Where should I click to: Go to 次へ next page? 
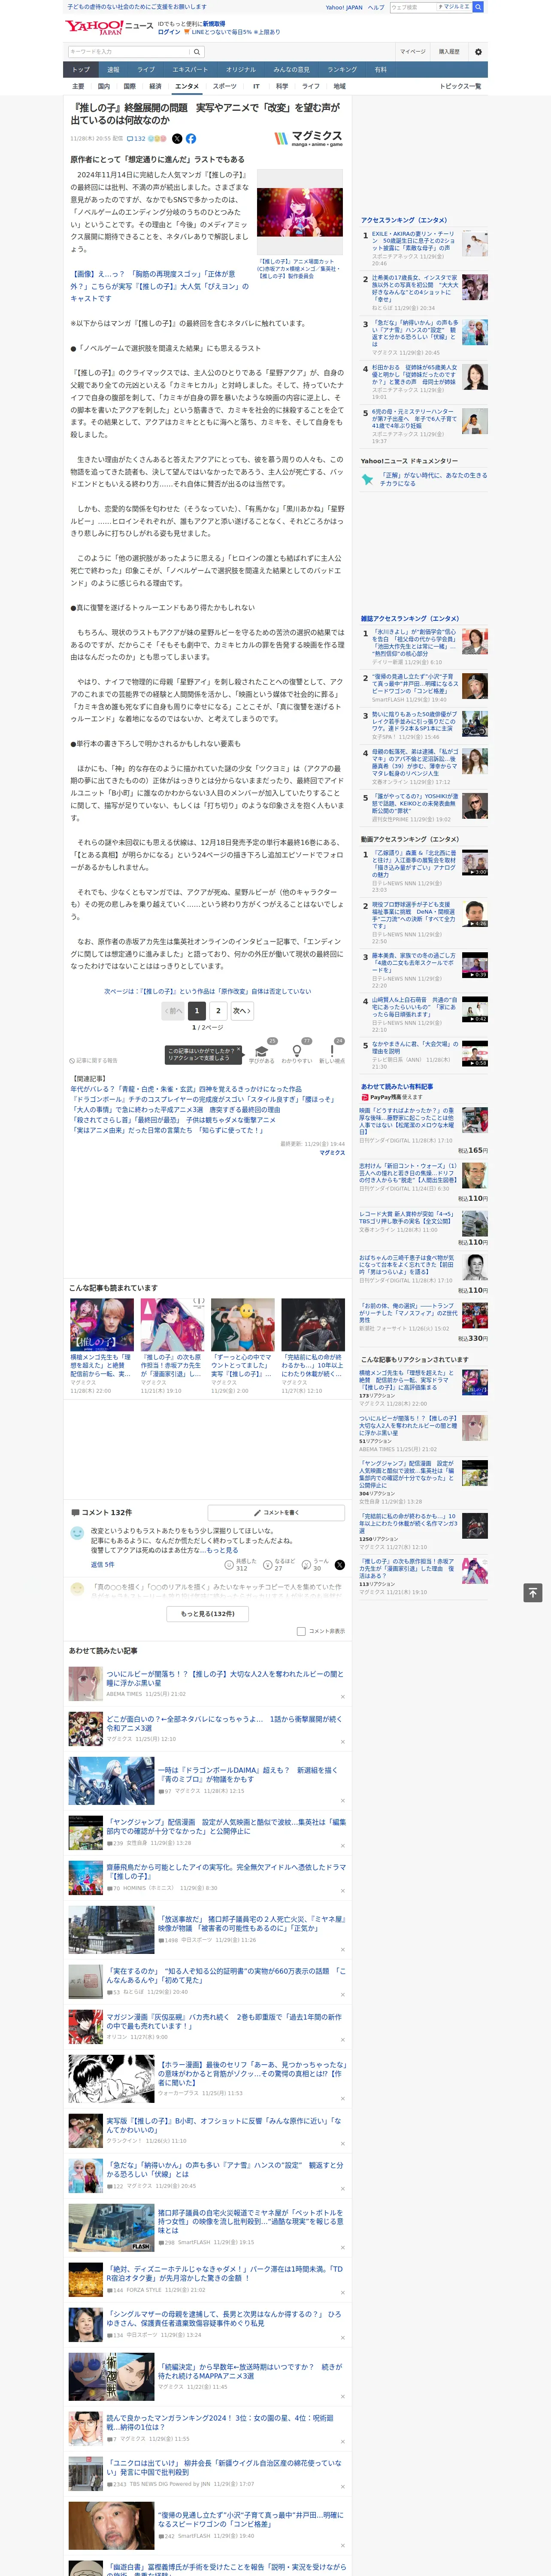click(241, 1011)
